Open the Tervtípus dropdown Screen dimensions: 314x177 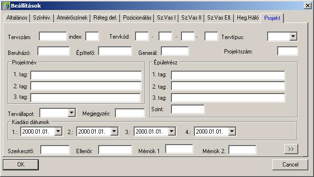point(293,36)
